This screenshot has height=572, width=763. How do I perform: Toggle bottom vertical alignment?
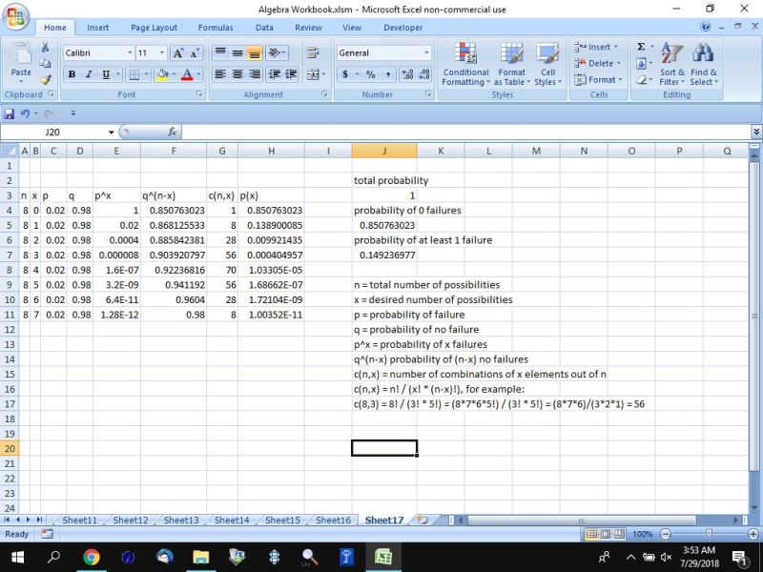pyautogui.click(x=254, y=52)
